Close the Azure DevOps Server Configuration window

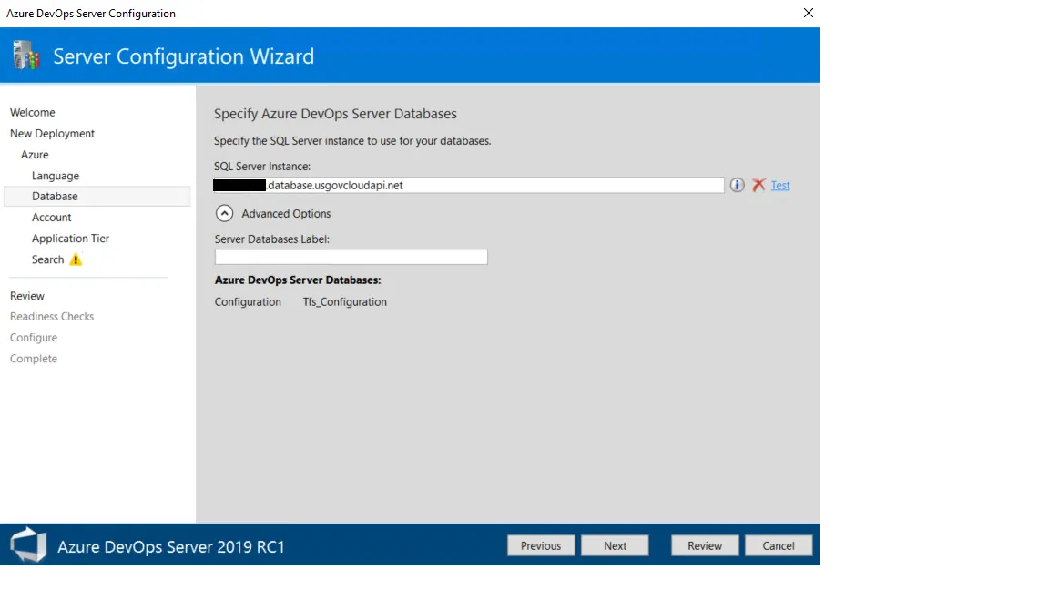[809, 13]
